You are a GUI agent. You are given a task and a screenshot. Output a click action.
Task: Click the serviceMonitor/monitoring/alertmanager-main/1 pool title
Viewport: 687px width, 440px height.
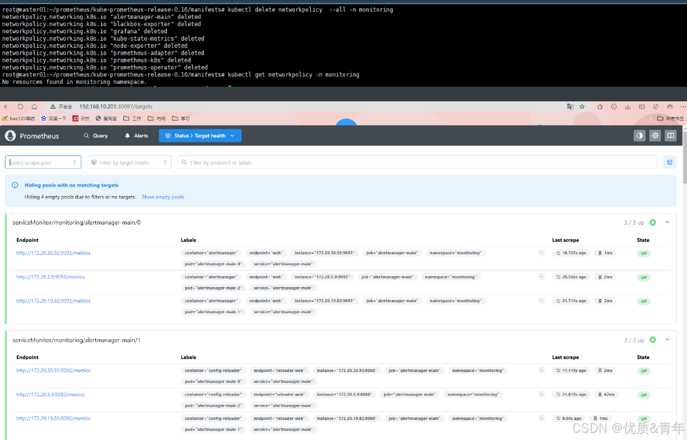tap(76, 340)
